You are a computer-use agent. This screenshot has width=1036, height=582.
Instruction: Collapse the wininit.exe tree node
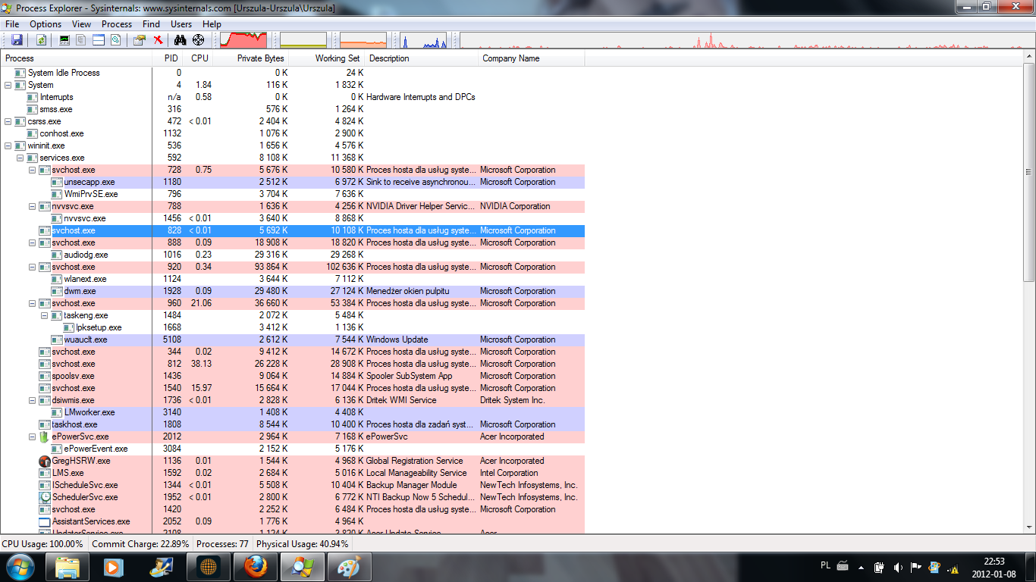(x=8, y=145)
